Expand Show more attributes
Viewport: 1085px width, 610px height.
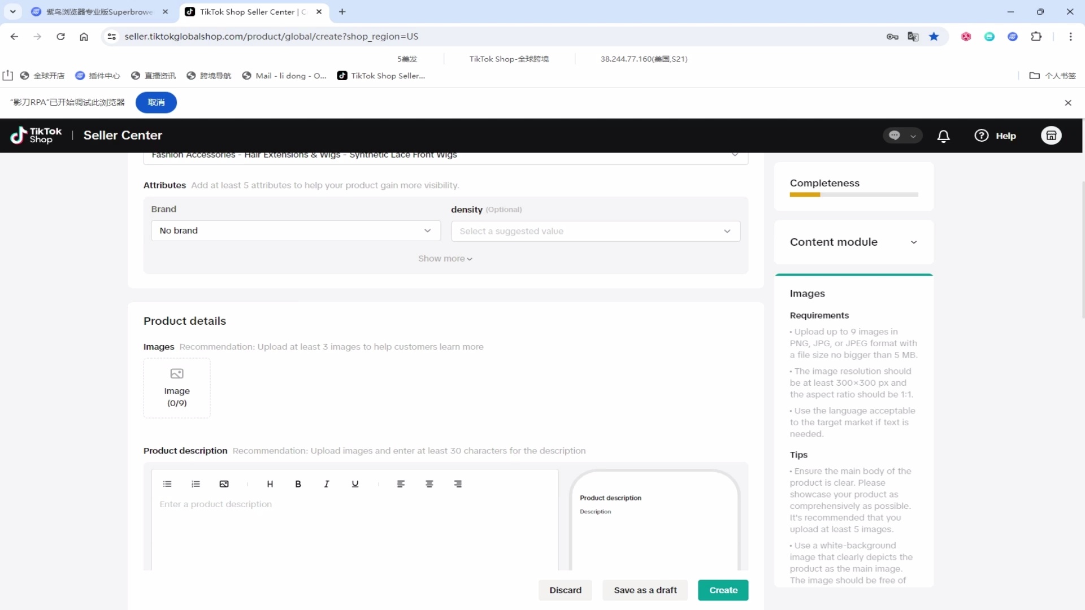pos(445,258)
